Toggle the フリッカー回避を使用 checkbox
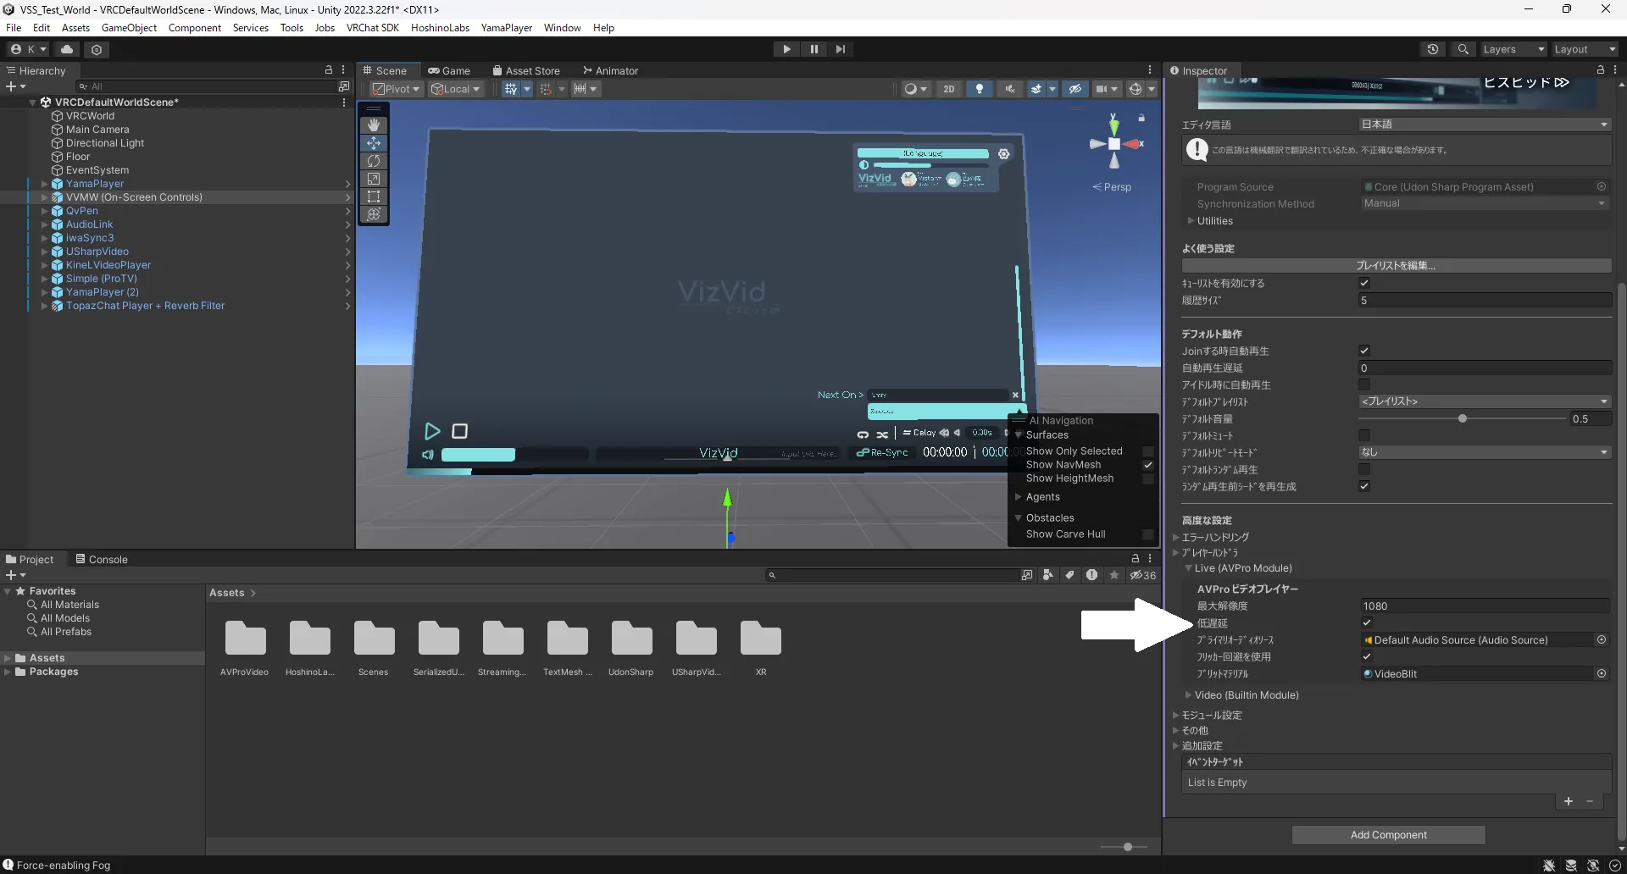This screenshot has width=1627, height=874. [1366, 656]
